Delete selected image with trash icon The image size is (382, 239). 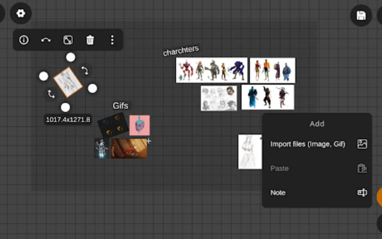pyautogui.click(x=90, y=40)
